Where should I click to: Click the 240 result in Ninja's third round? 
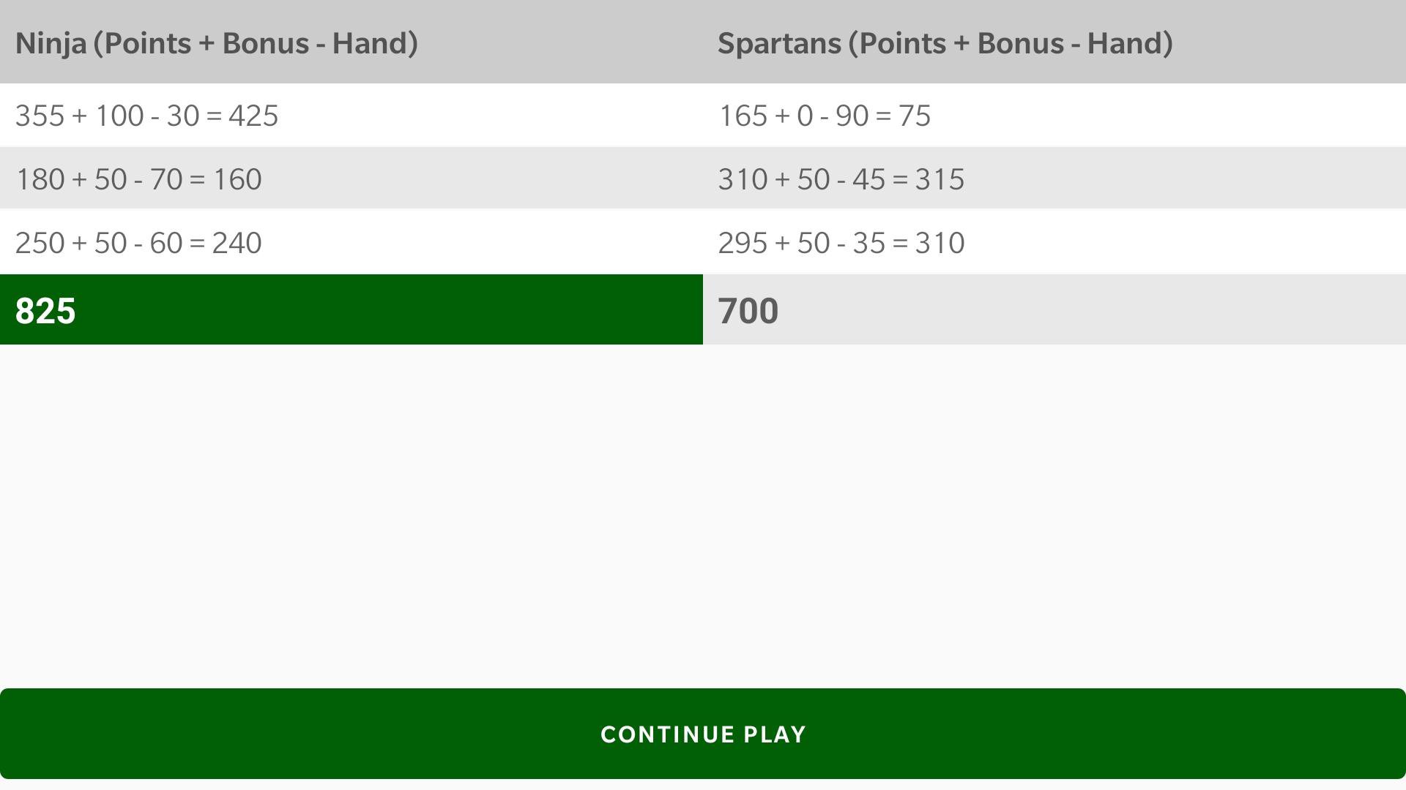tap(237, 243)
